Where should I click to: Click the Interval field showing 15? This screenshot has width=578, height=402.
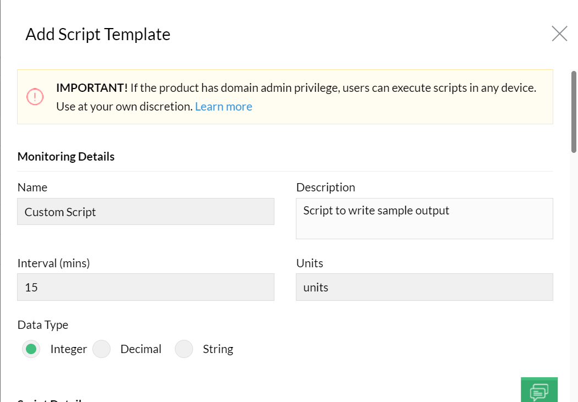pyautogui.click(x=146, y=287)
